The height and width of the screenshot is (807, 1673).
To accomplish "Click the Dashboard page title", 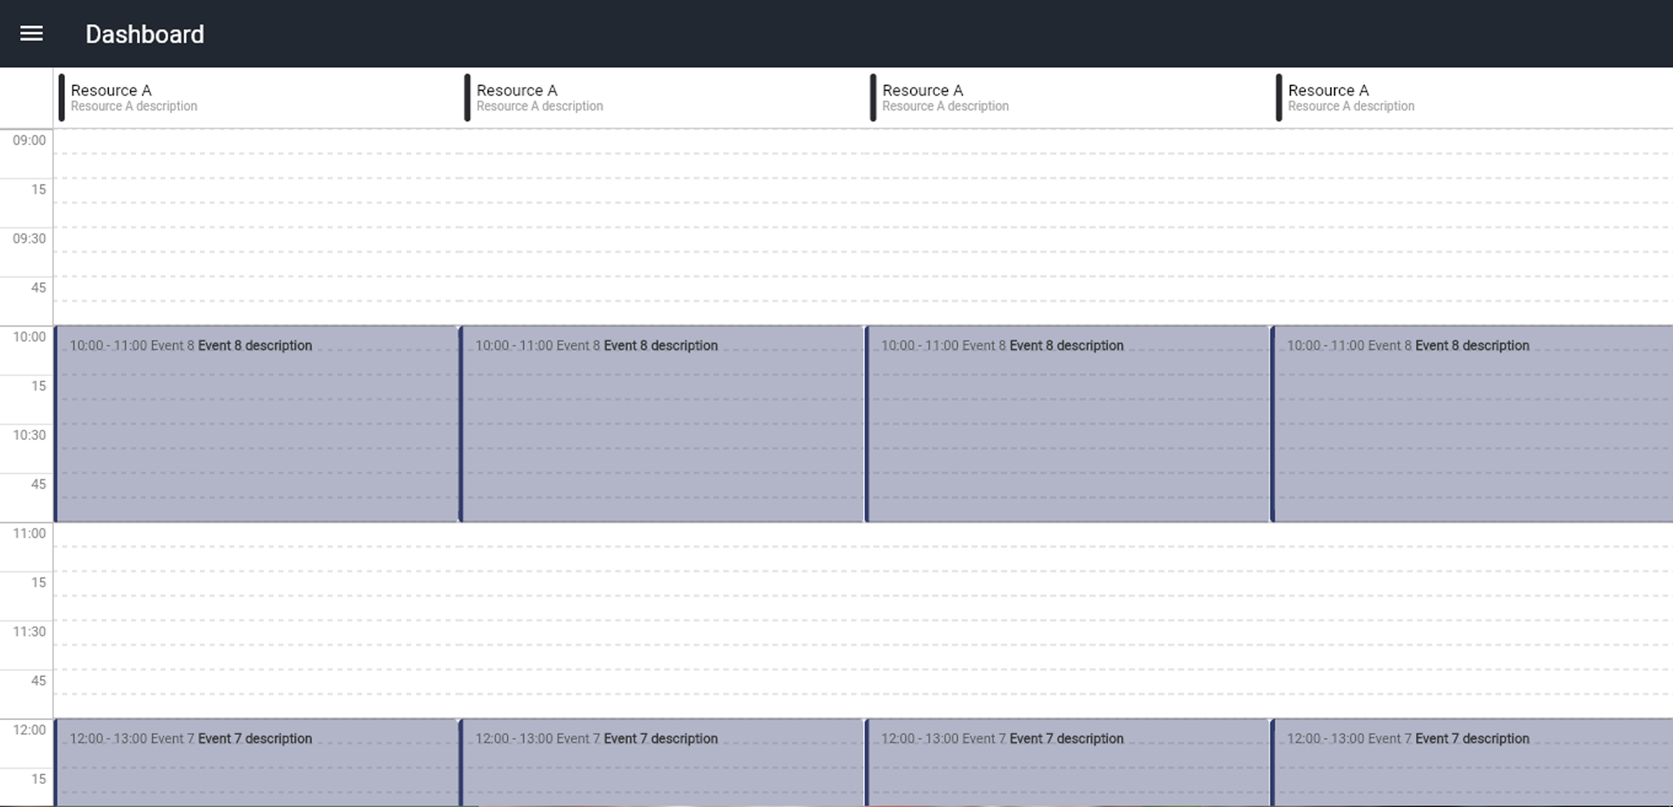I will [144, 34].
